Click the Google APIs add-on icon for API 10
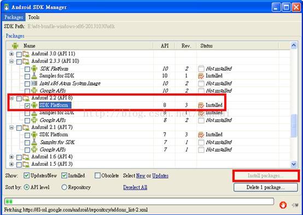 (x=34, y=91)
